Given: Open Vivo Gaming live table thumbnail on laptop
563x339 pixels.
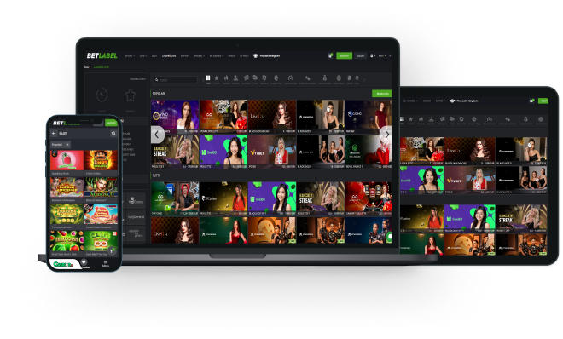Looking at the screenshot, I should click(175, 117).
